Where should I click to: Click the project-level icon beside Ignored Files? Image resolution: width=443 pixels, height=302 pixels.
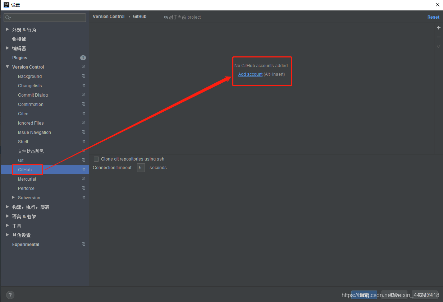[83, 123]
